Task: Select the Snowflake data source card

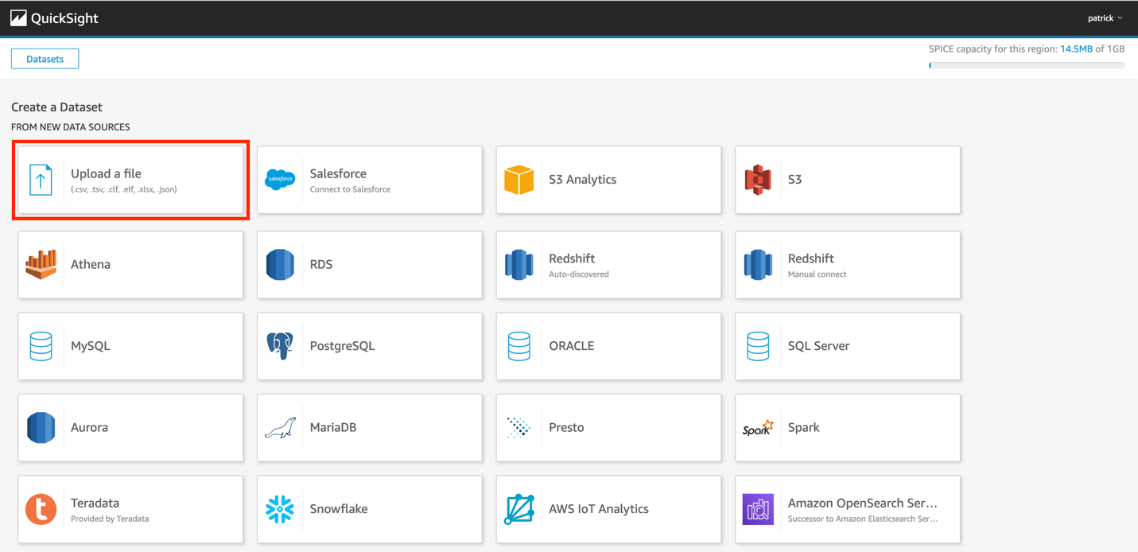Action: click(370, 509)
